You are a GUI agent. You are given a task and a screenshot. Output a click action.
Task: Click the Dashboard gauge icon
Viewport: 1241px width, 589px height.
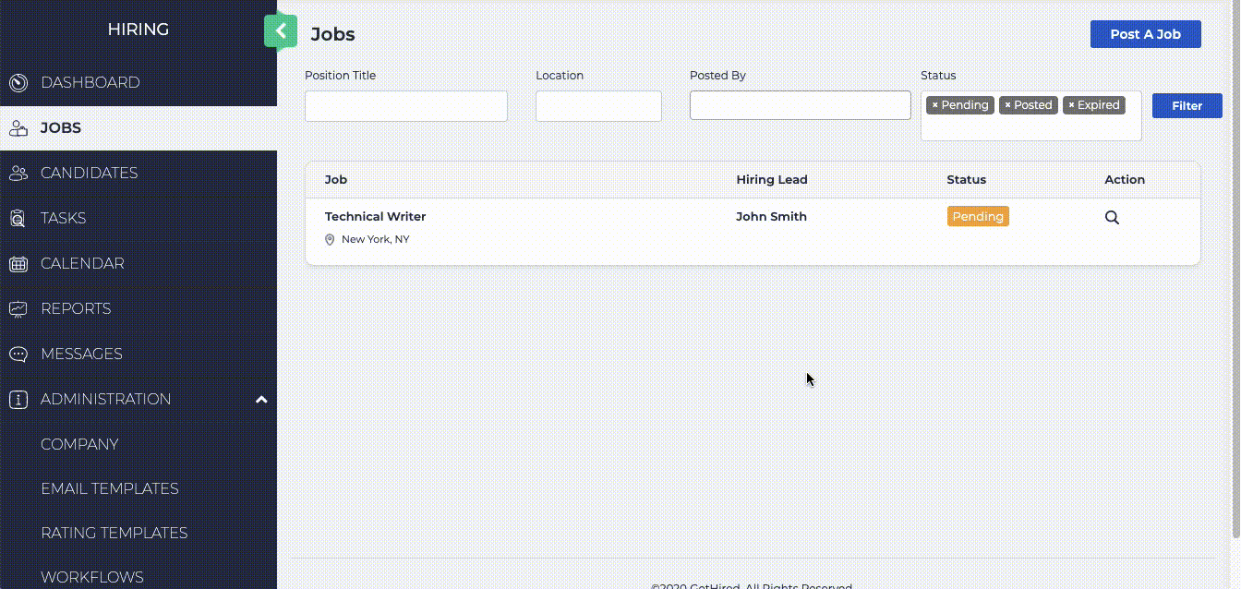coord(18,83)
